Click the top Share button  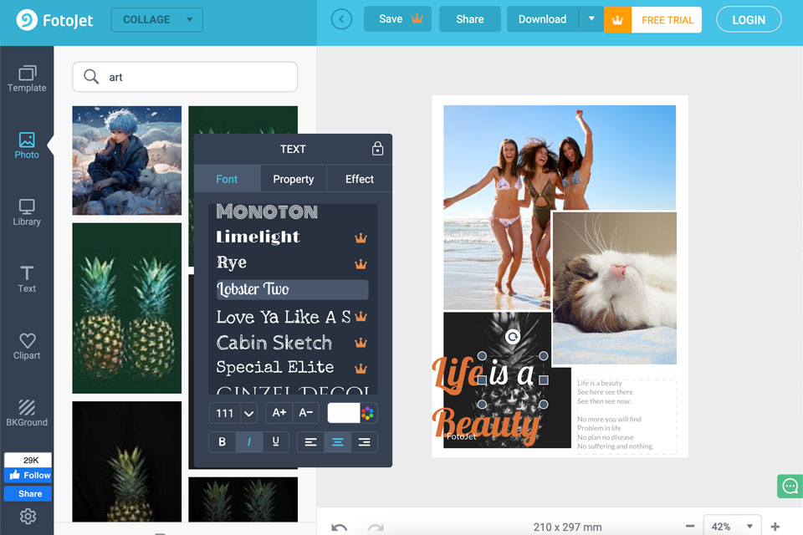coord(469,19)
